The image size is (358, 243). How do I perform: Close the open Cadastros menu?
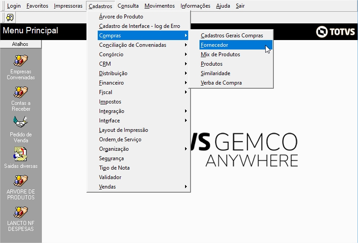(100, 6)
